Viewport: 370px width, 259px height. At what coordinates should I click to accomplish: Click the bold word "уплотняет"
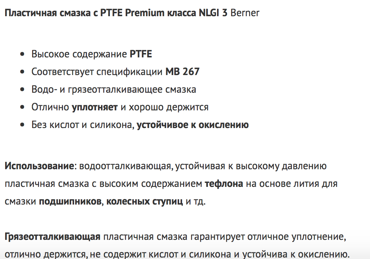[95, 107]
